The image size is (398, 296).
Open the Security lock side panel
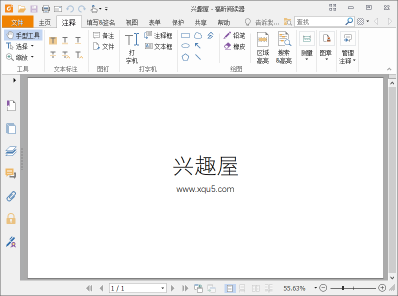point(11,218)
